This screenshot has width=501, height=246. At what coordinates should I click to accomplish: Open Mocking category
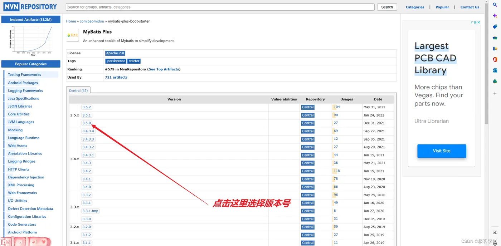[15, 130]
